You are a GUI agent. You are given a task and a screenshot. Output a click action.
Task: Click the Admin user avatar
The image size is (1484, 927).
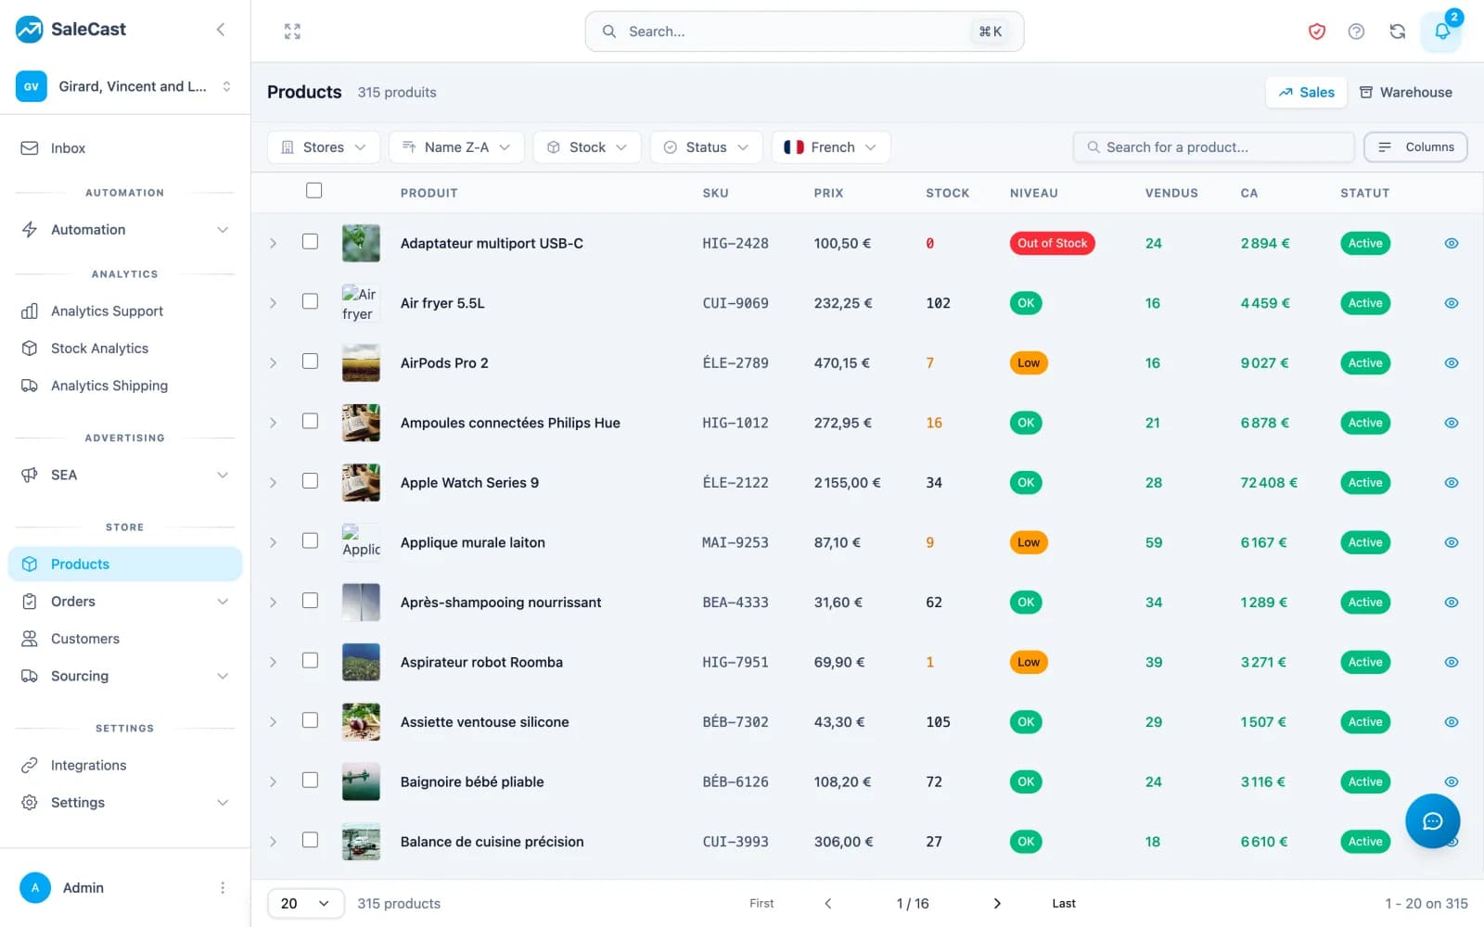[x=35, y=888]
